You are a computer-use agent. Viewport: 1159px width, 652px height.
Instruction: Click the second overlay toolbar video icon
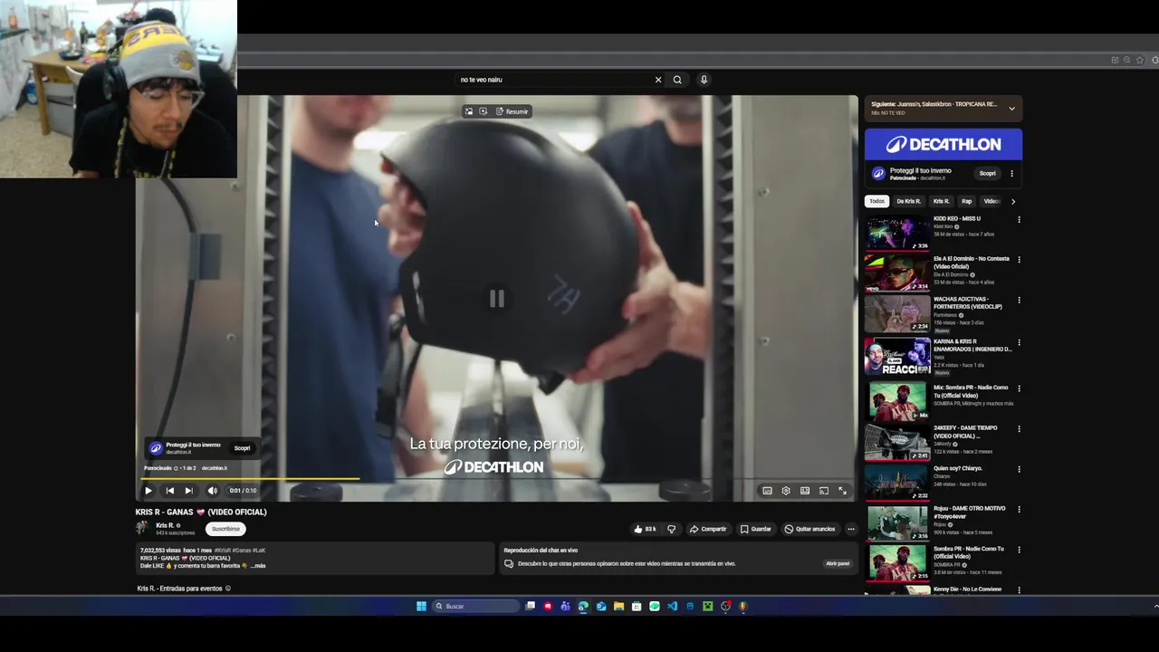(484, 111)
